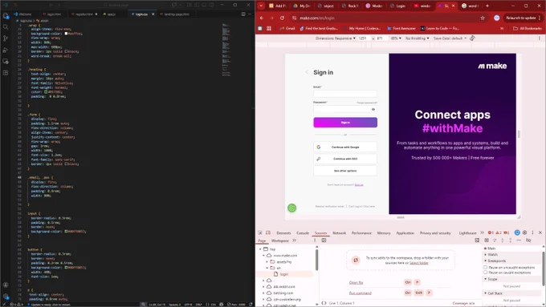This screenshot has height=307, width=546.
Task: Click deactivate breakpoints icon in debugger toolbar
Action: (528, 240)
